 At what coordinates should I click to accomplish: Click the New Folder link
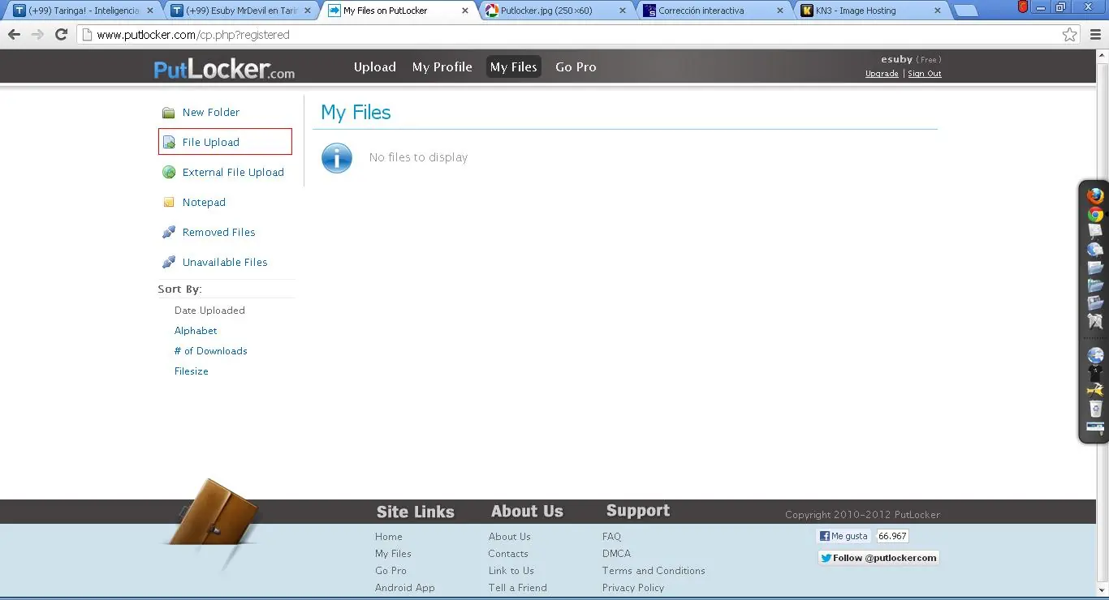click(211, 113)
